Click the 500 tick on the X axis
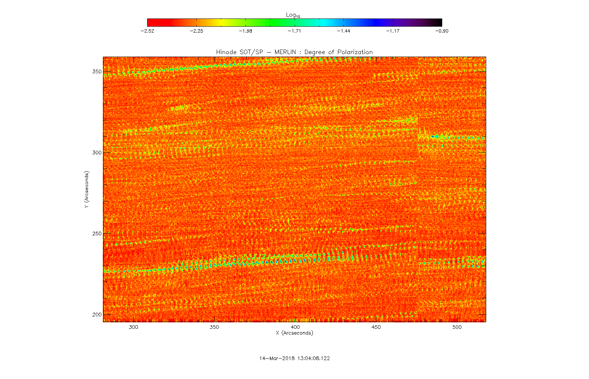 457,327
